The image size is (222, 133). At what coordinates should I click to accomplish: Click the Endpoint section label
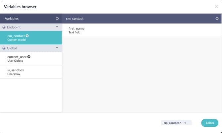point(14,27)
